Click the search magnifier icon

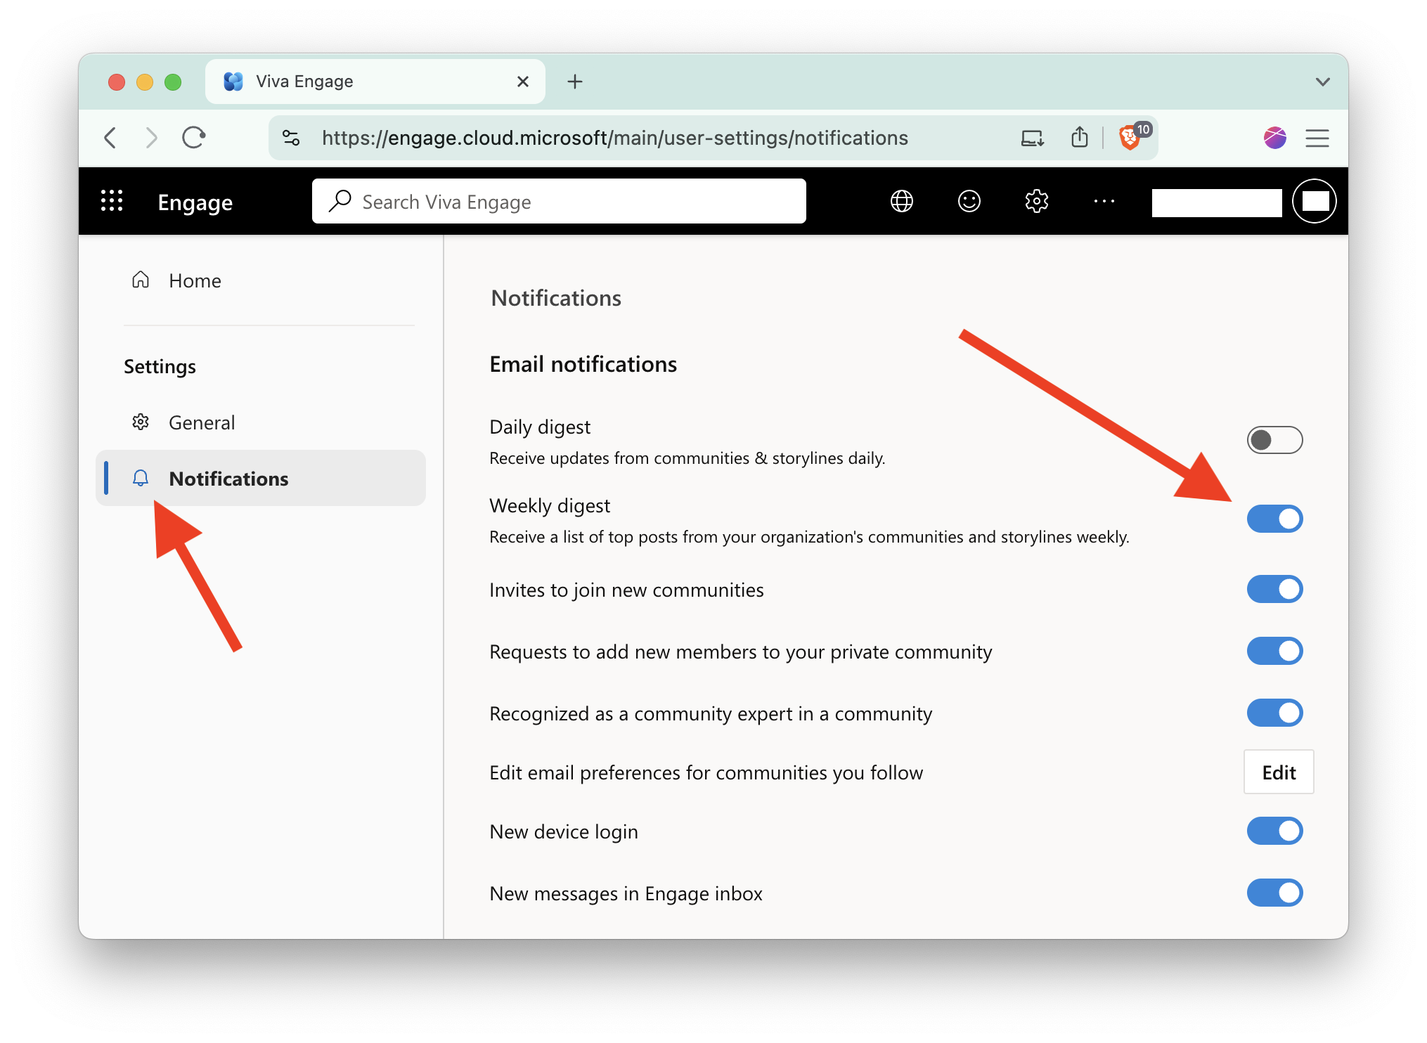[340, 201]
